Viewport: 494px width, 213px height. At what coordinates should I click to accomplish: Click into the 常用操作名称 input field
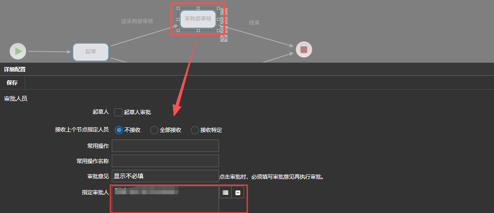(x=165, y=161)
